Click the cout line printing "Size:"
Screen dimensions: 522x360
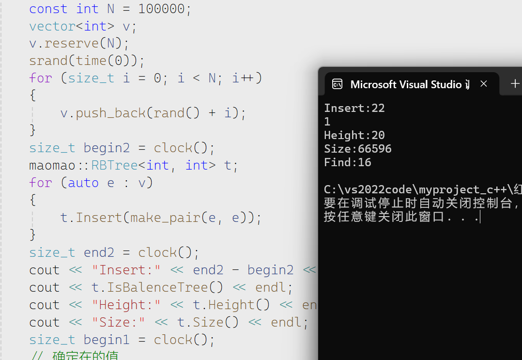click(x=169, y=322)
